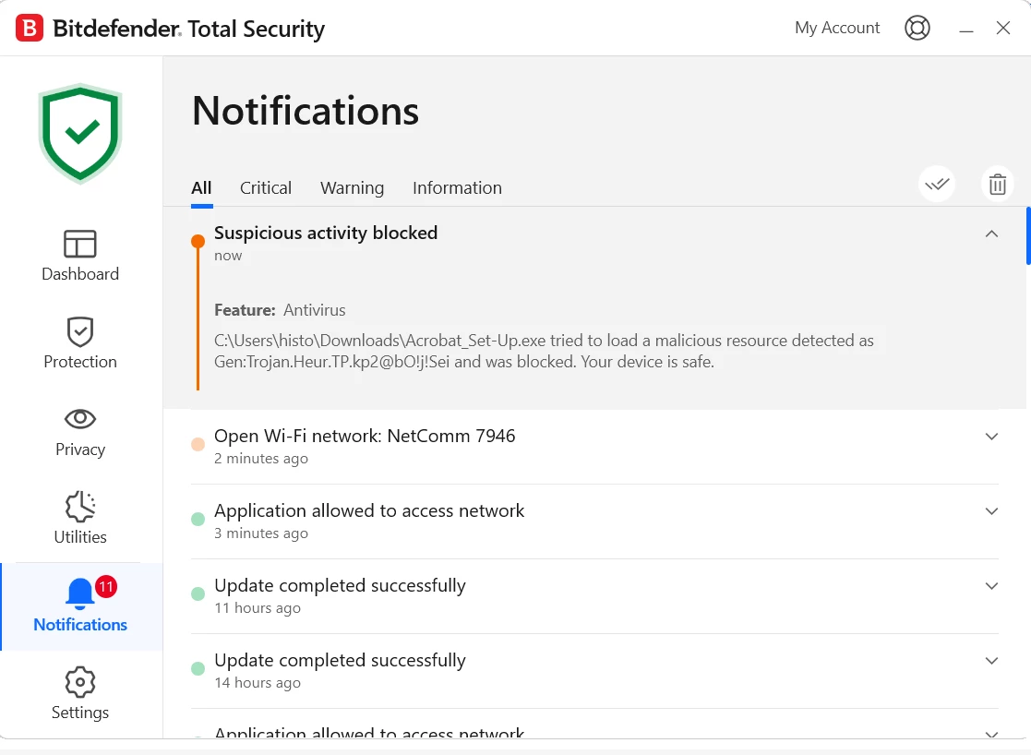
Task: Mark all notifications as read
Action: 937,185
